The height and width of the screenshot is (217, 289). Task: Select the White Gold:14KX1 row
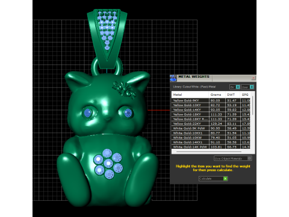pyautogui.click(x=211, y=142)
